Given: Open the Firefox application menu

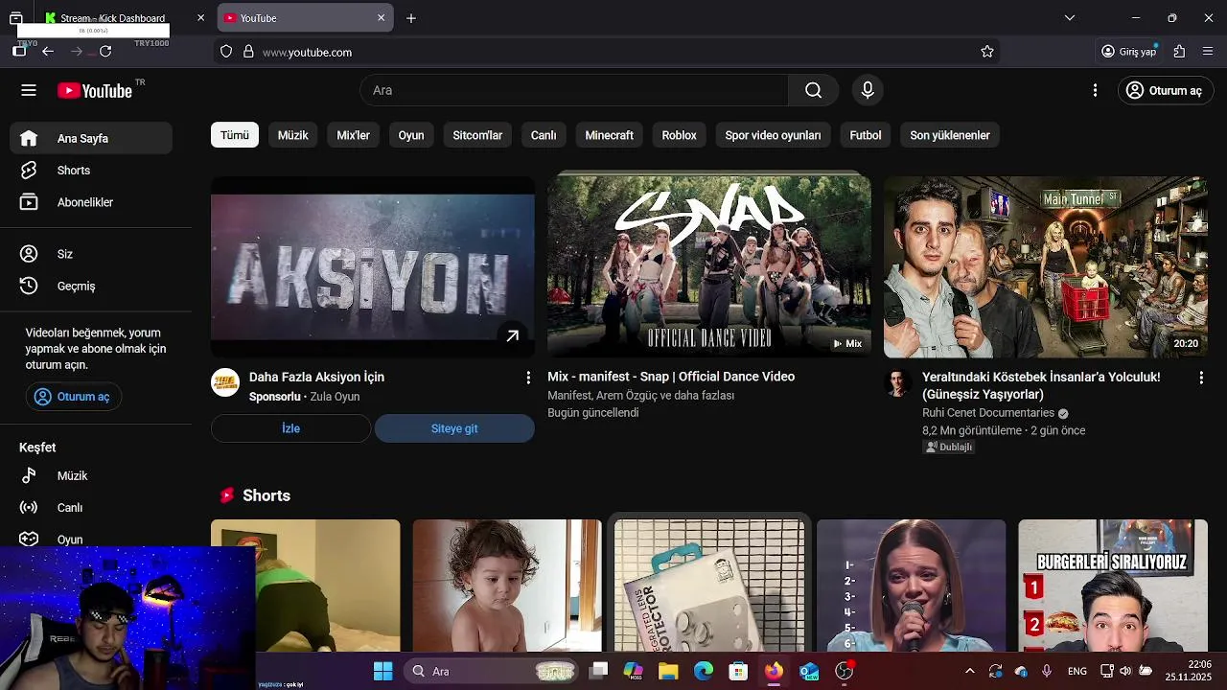Looking at the screenshot, I should coord(1208,52).
